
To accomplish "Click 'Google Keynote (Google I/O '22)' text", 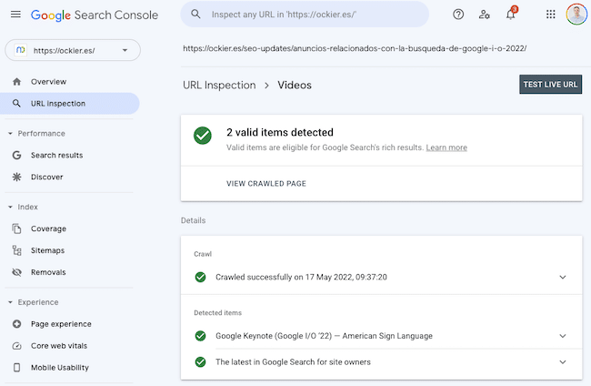I will tap(324, 336).
